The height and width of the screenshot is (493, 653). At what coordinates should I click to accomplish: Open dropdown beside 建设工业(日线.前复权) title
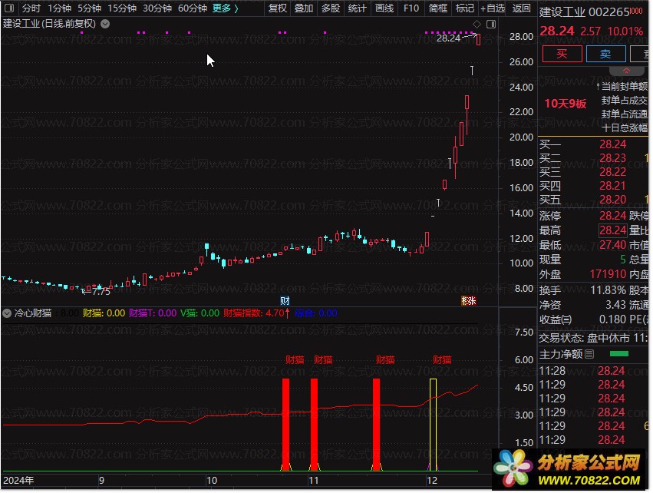tap(105, 24)
